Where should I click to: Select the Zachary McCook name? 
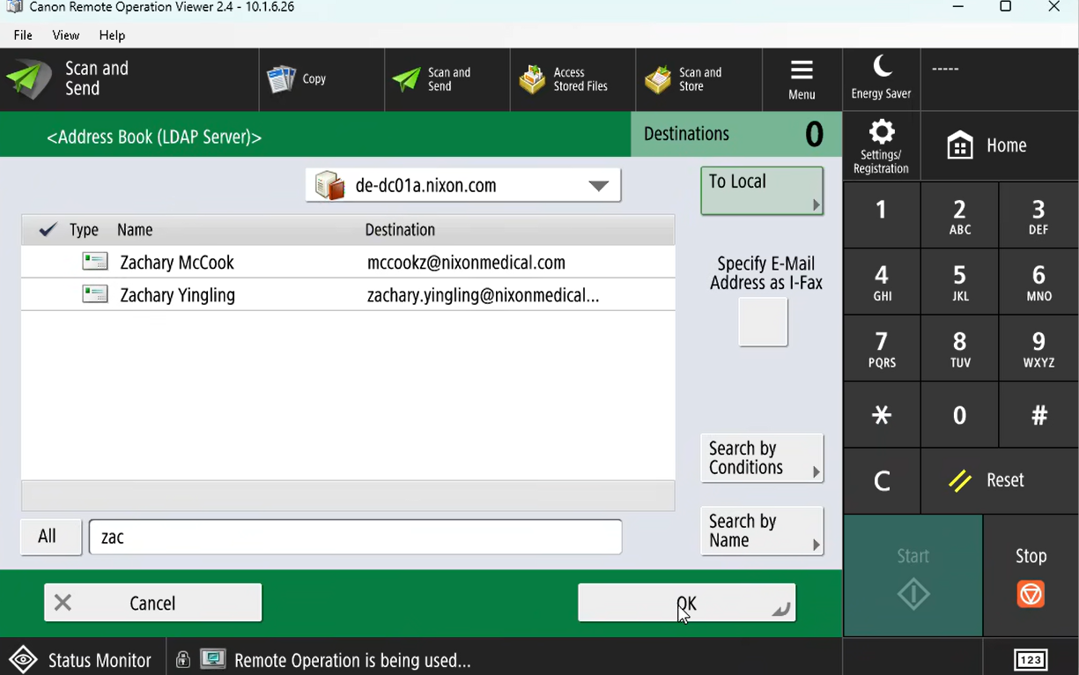click(x=177, y=263)
